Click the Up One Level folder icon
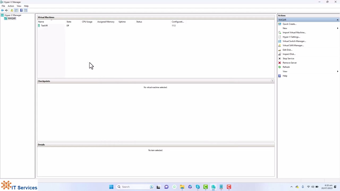The height and width of the screenshot is (191, 340). pos(12,10)
